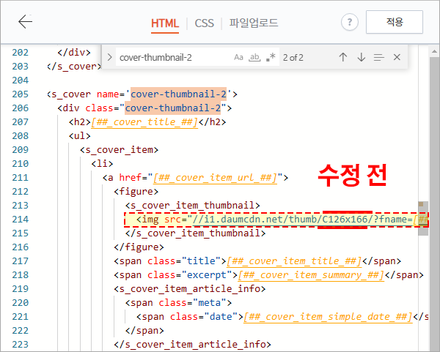Click the '2 of 2' match counter
This screenshot has height=352, width=440.
click(293, 58)
